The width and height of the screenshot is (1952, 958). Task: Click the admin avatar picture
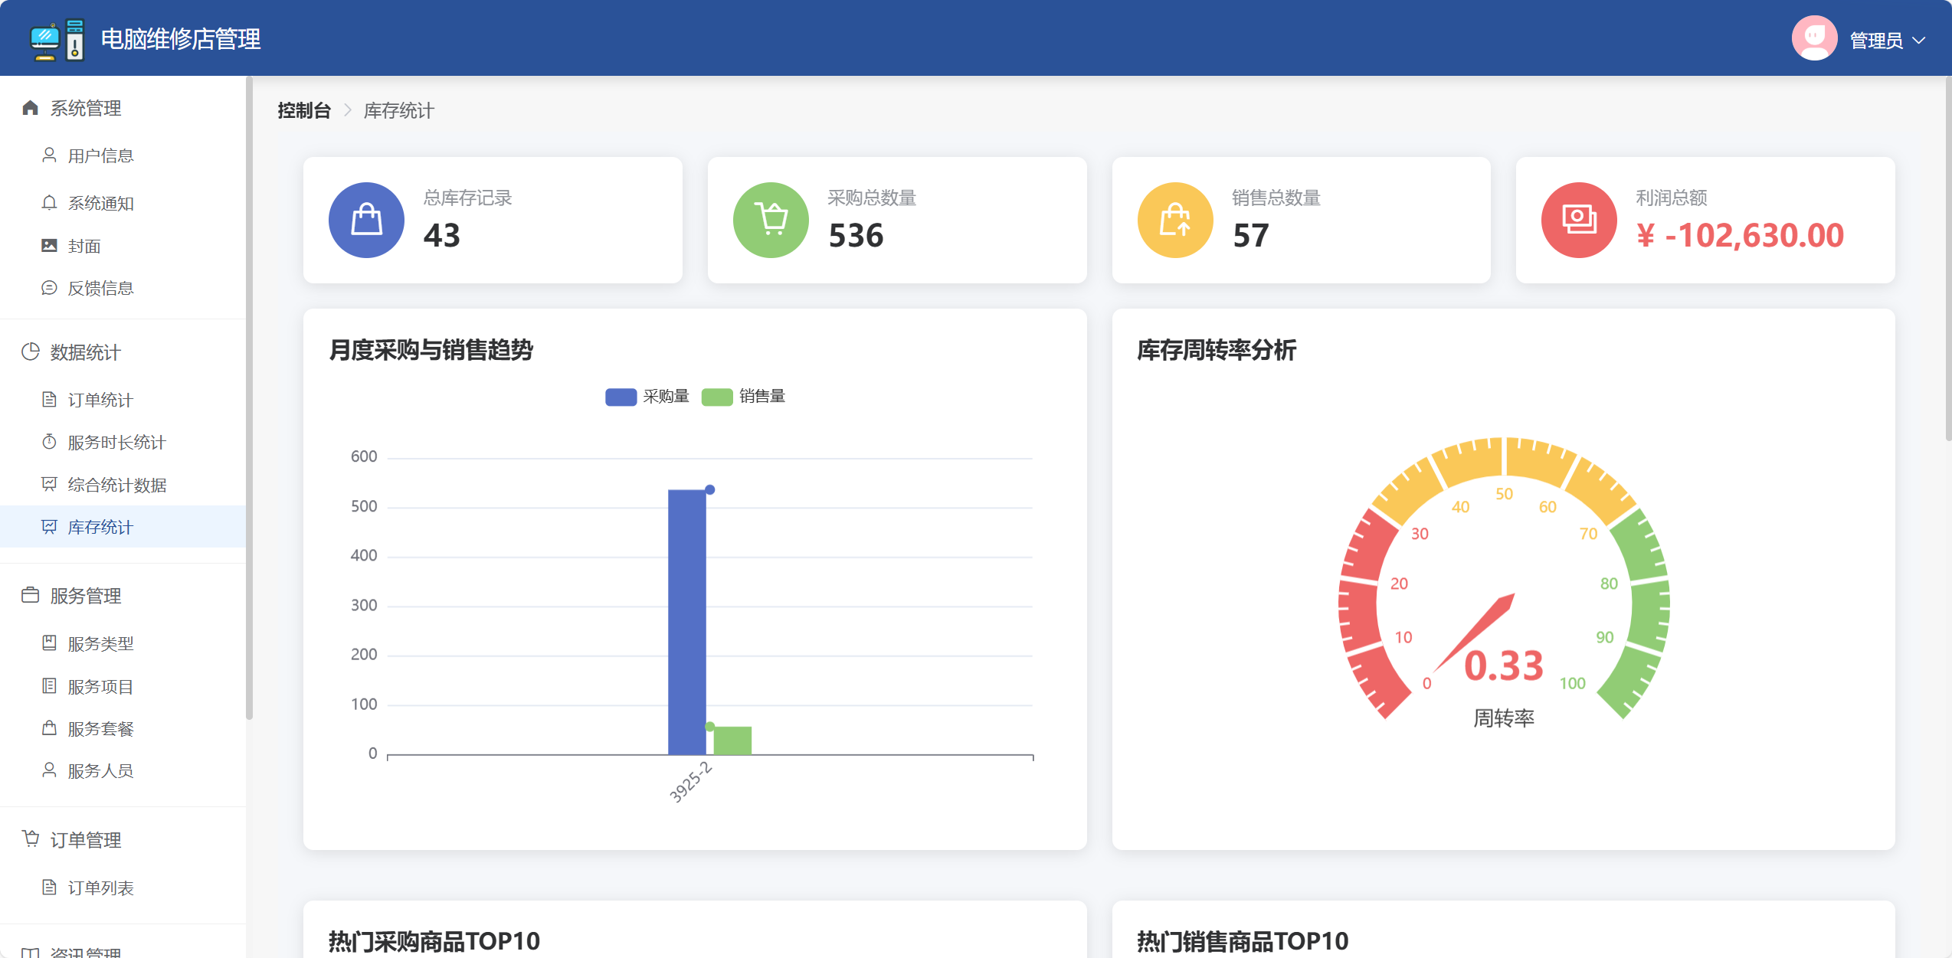click(1814, 38)
